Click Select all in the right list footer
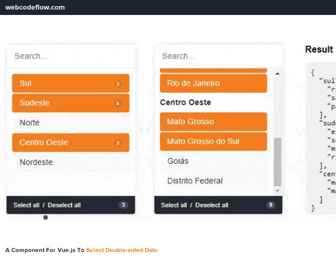Viewport: 336px width, 258px height. [x=174, y=205]
